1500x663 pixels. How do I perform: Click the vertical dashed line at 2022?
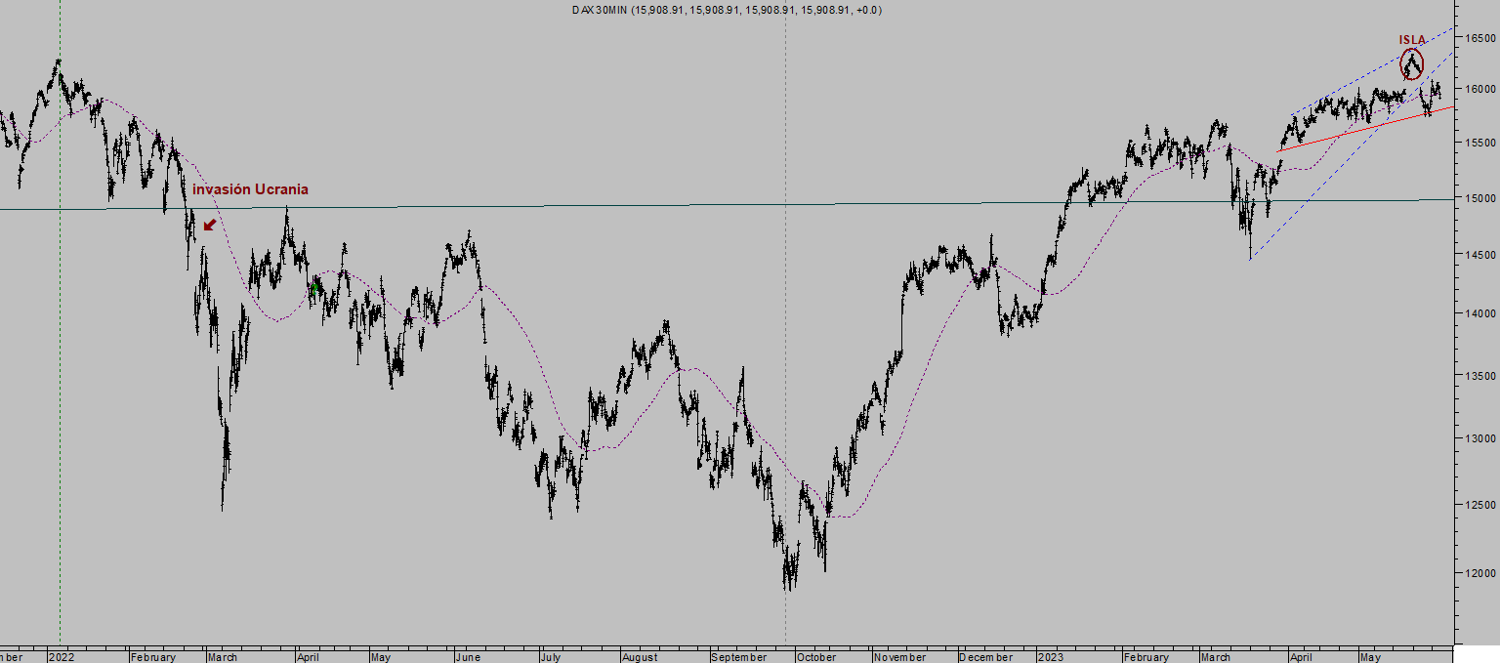[60, 322]
